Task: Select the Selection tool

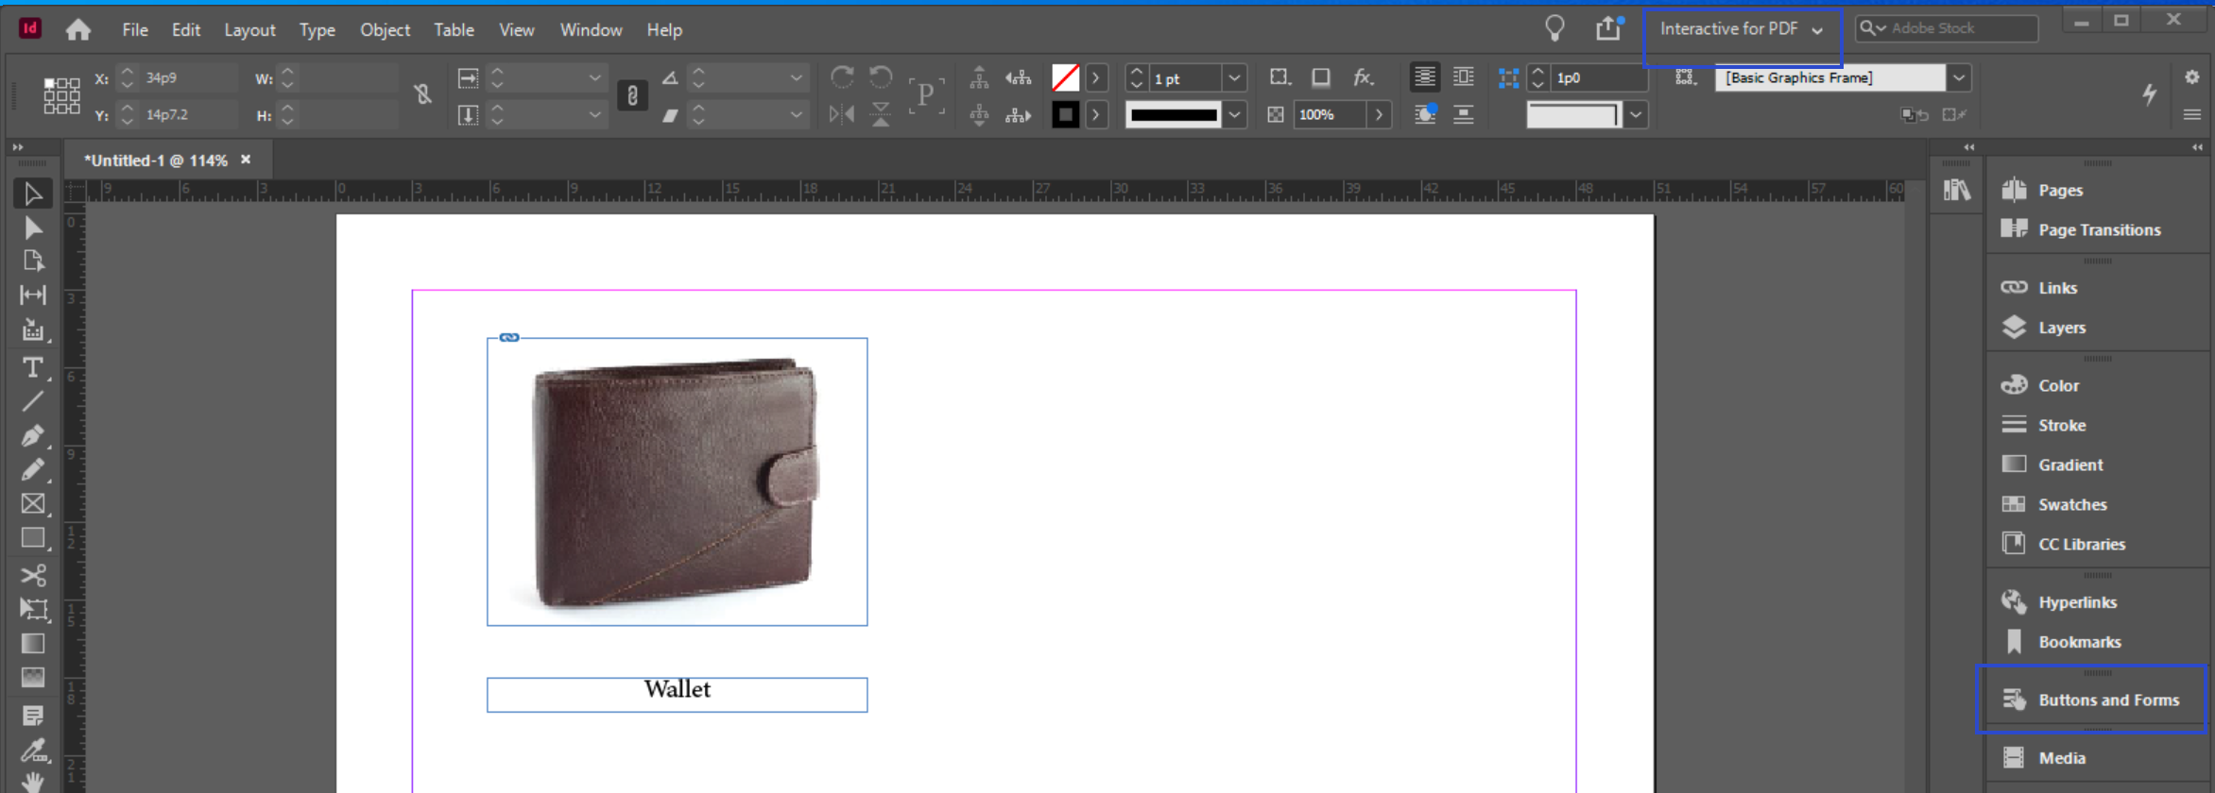Action: coord(32,194)
